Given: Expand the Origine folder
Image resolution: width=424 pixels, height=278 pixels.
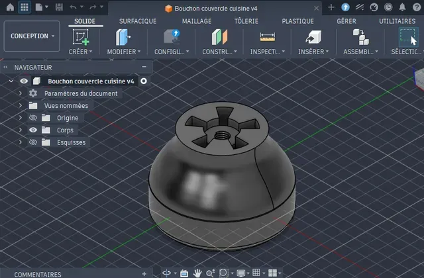Looking at the screenshot, I should tap(21, 118).
